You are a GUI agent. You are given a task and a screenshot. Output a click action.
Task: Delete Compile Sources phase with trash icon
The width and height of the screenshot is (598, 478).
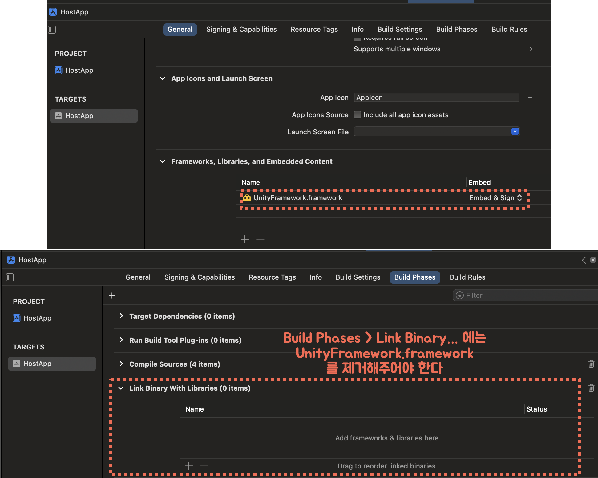point(591,364)
